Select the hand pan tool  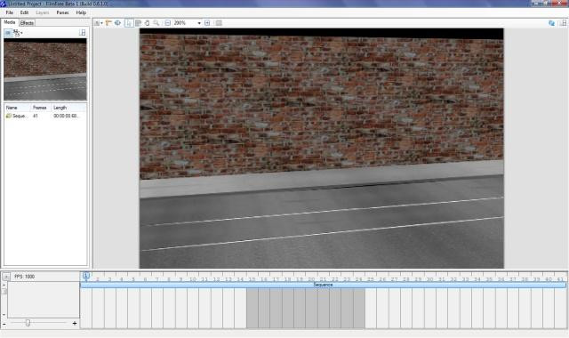(147, 23)
